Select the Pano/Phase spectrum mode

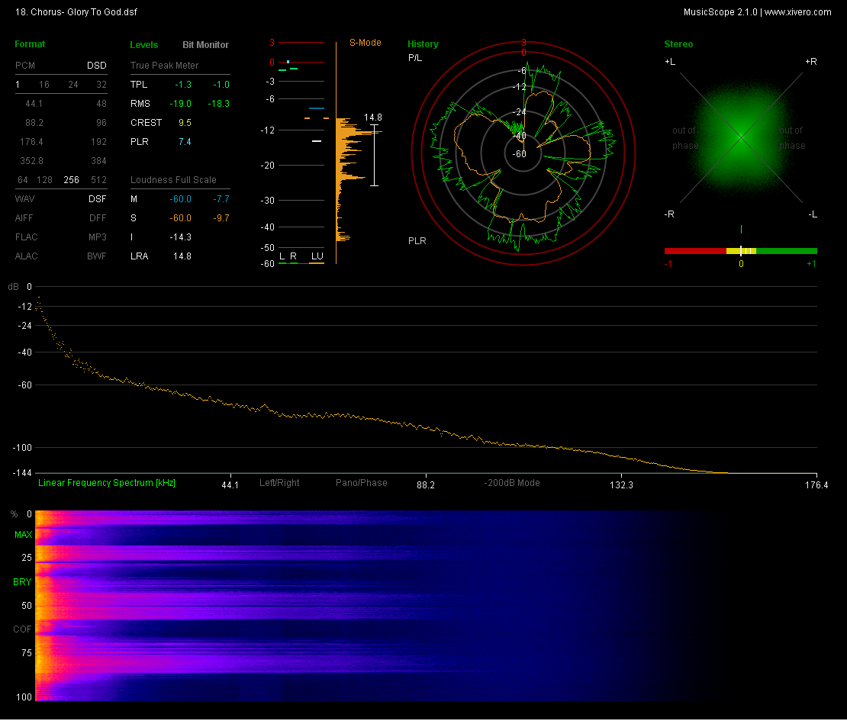coord(361,483)
